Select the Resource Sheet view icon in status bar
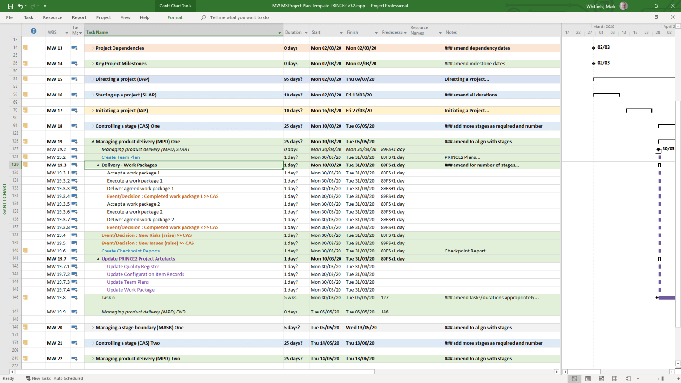 pyautogui.click(x=614, y=378)
